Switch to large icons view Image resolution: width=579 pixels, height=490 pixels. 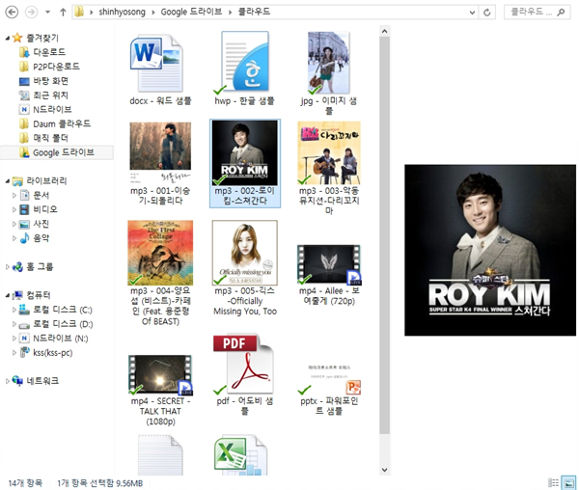pyautogui.click(x=568, y=482)
